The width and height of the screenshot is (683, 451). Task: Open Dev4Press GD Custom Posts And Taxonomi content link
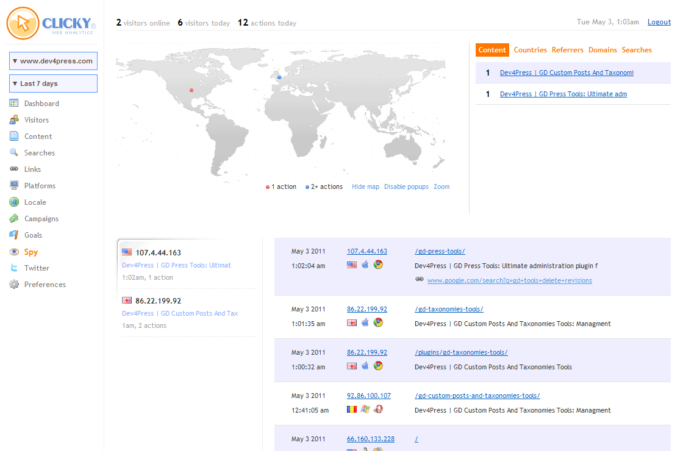(567, 73)
